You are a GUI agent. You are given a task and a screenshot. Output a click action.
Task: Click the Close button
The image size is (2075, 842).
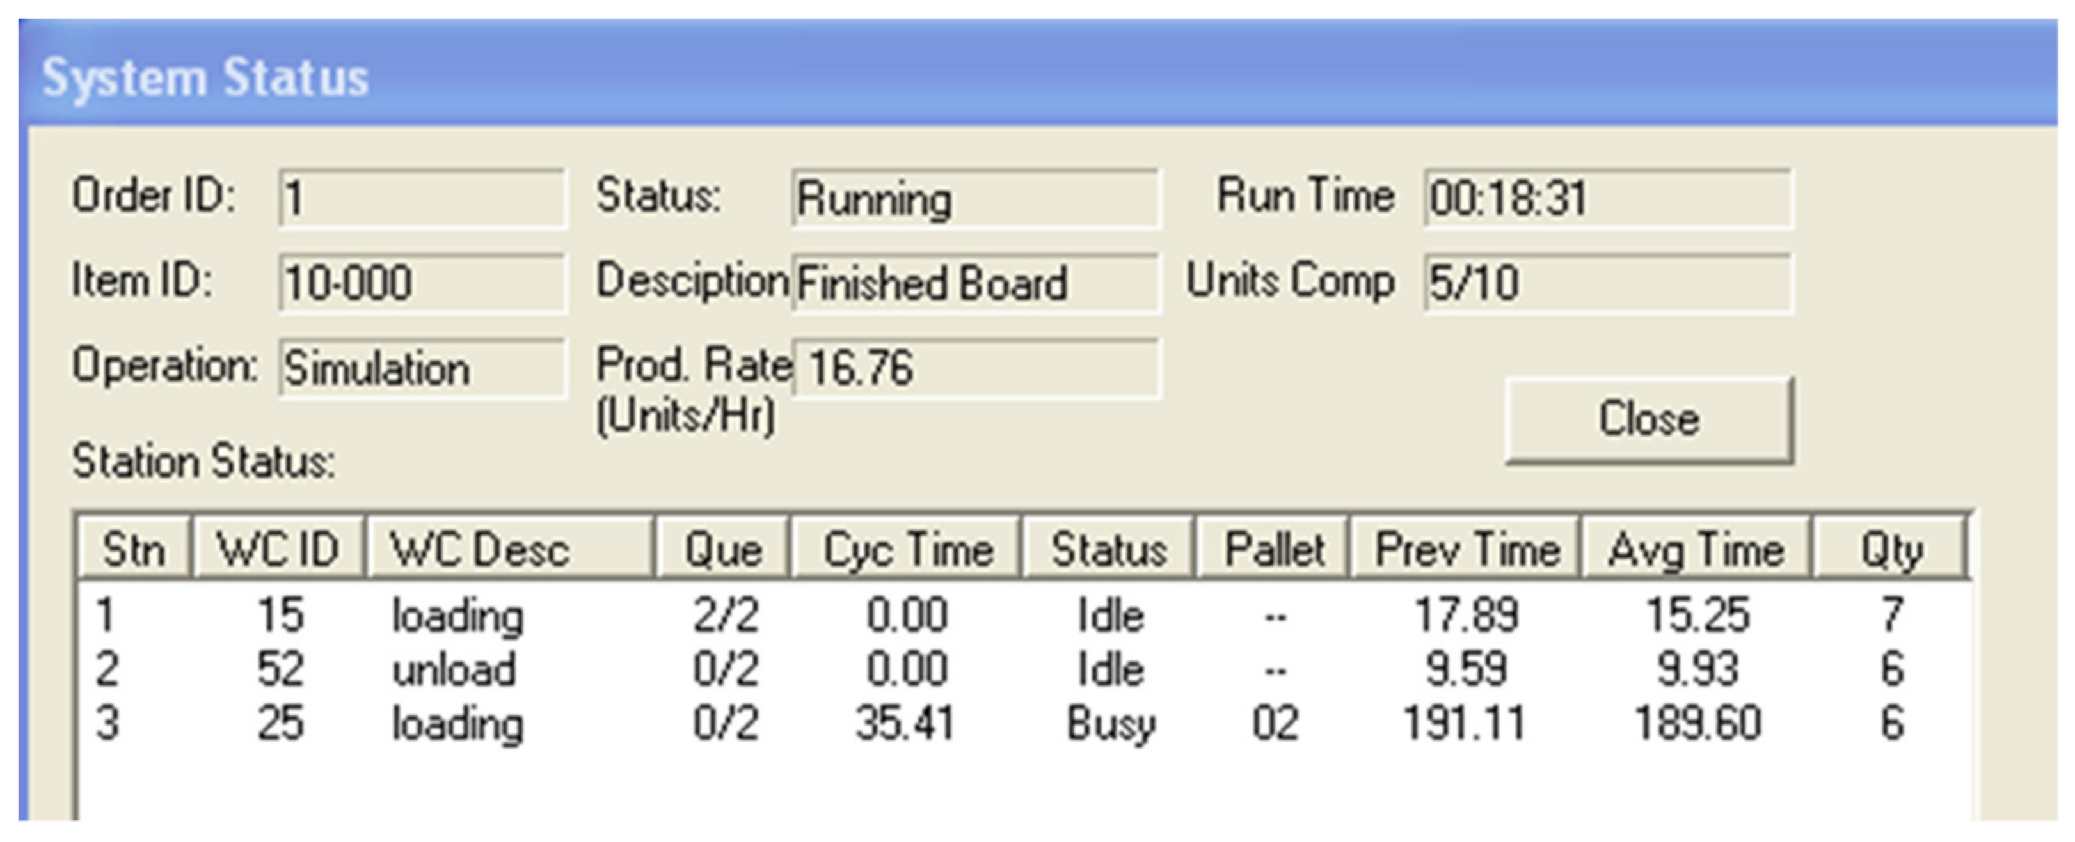[1648, 420]
